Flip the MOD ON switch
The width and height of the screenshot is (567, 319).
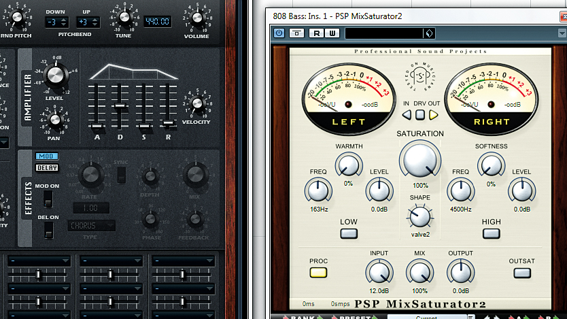click(48, 199)
